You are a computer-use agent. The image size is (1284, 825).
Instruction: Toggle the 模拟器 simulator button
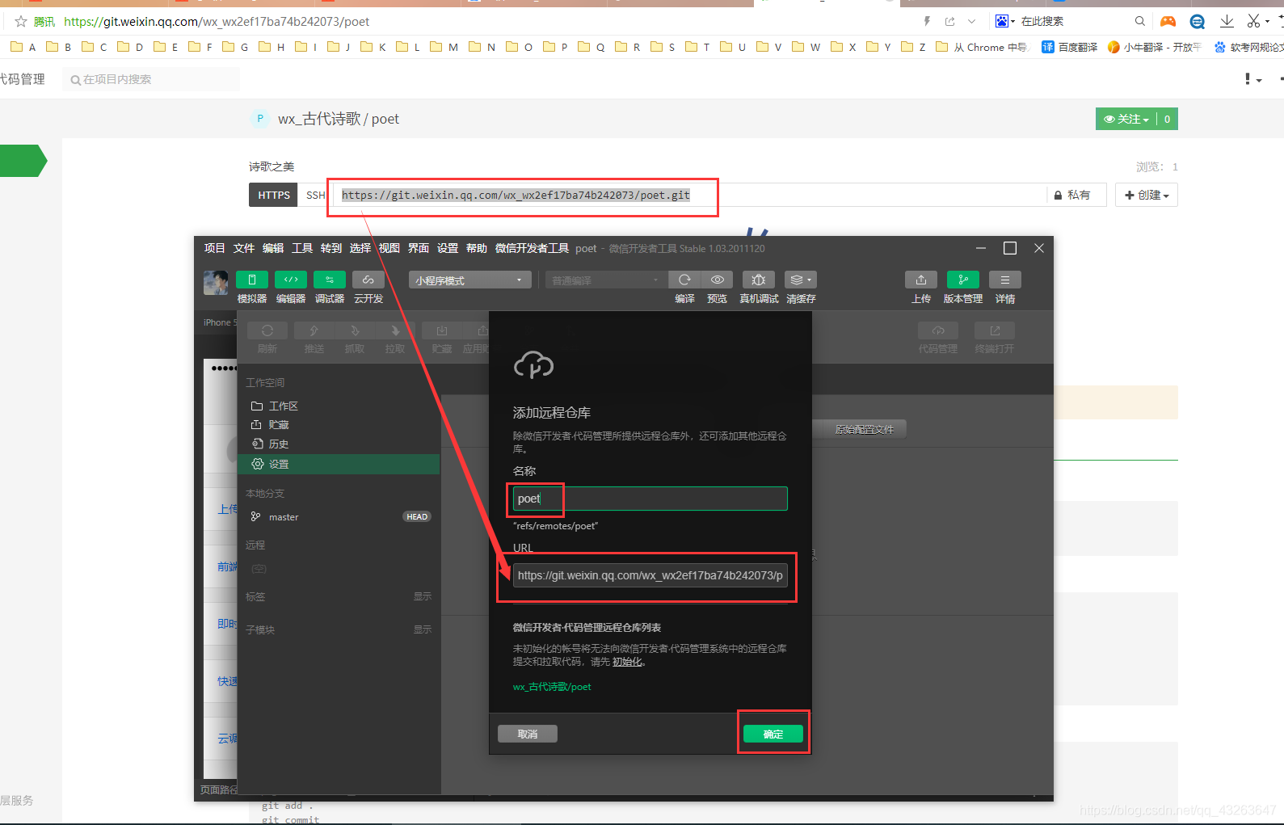252,280
